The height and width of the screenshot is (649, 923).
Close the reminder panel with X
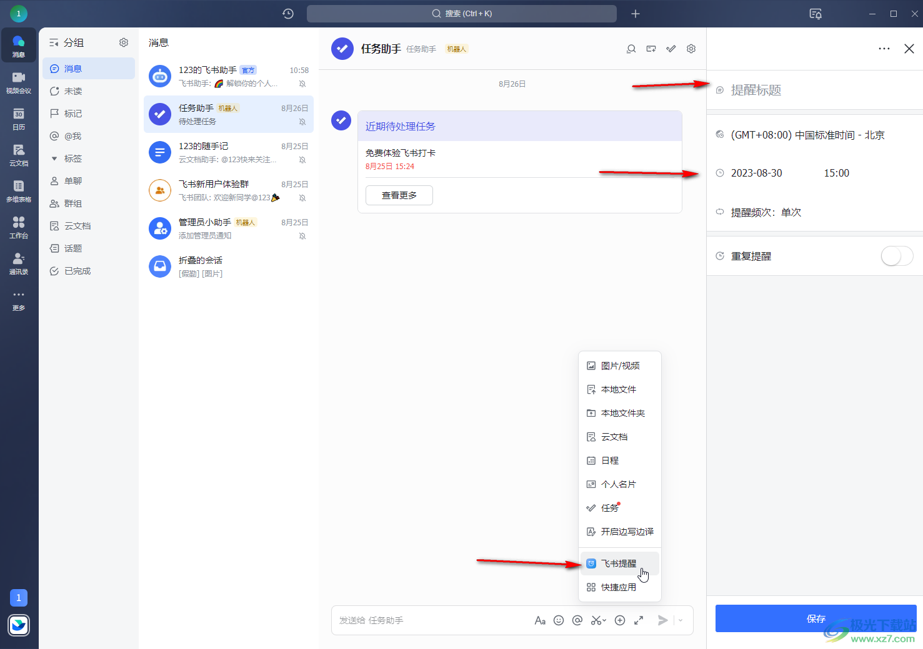tap(909, 49)
